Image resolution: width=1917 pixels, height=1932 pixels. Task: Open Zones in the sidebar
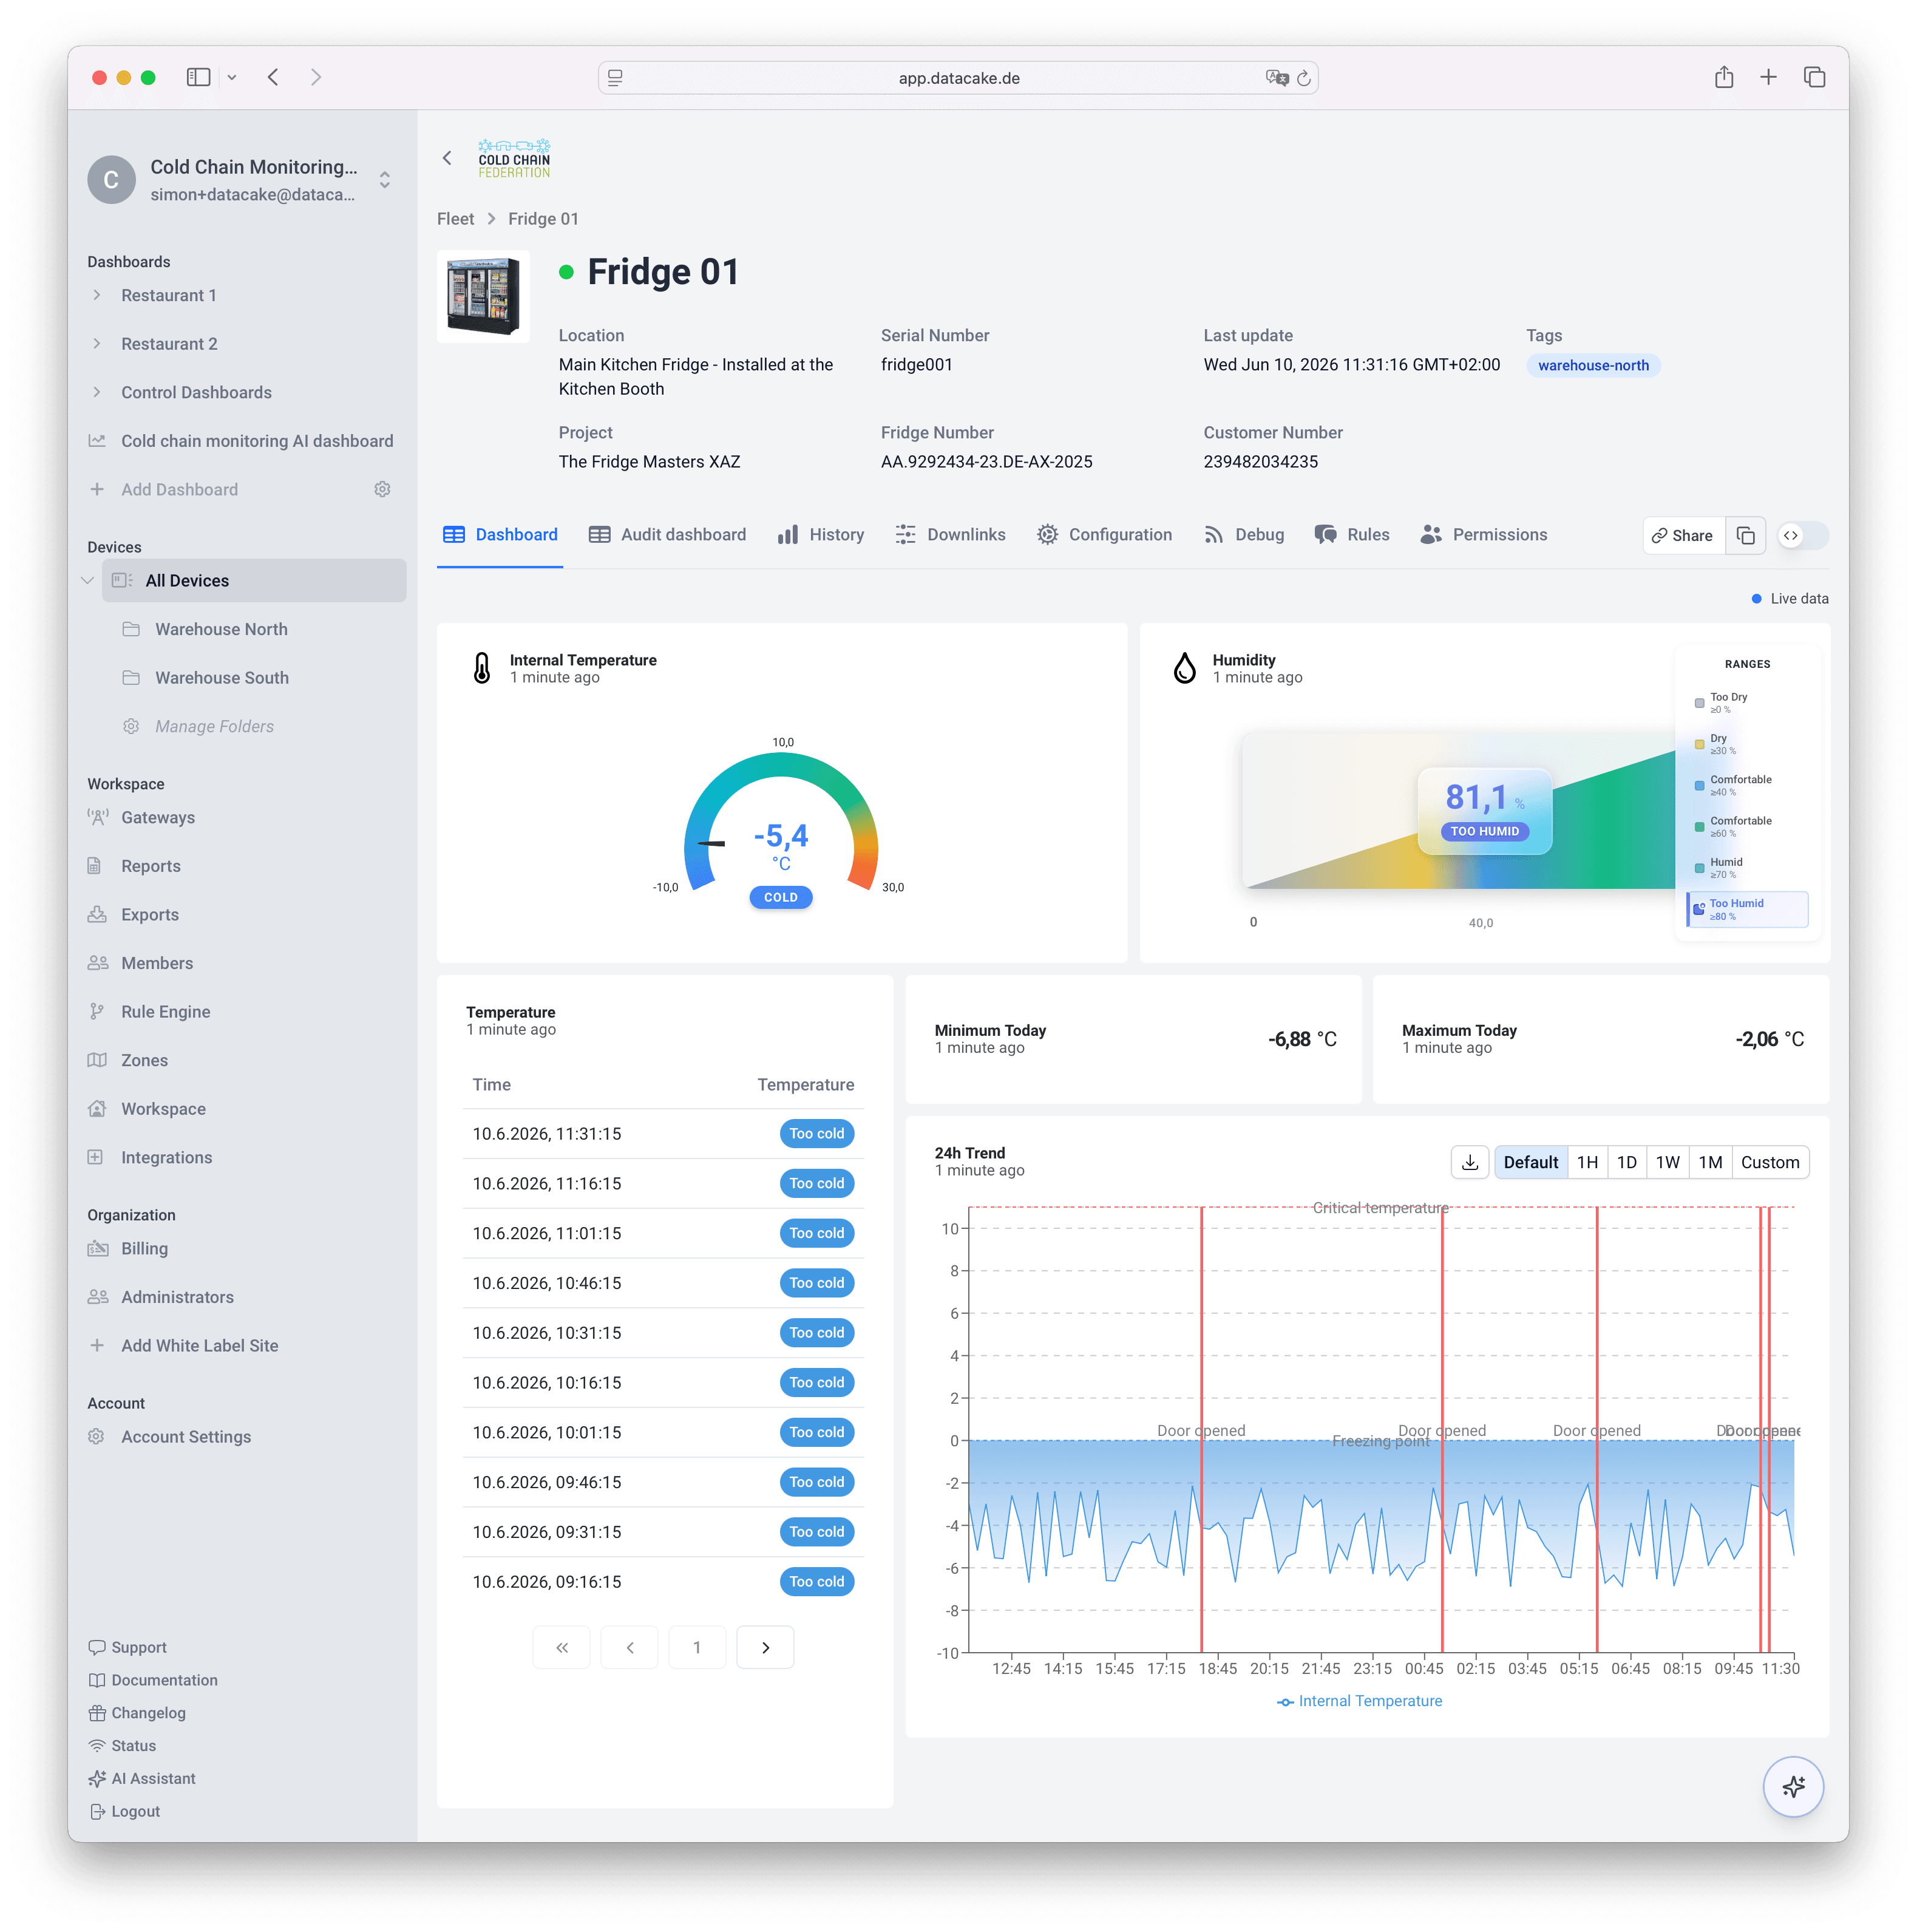[x=143, y=1060]
